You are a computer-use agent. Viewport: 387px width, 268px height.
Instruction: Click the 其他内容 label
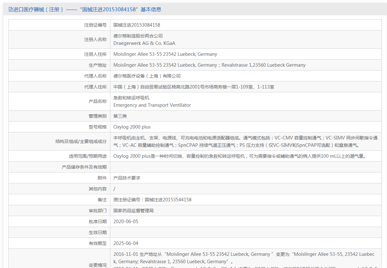coord(98,189)
